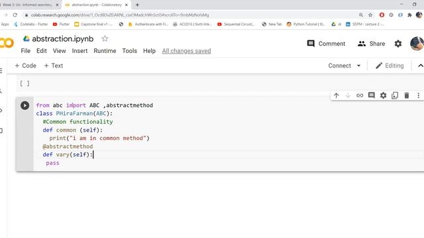The image size is (424, 238).
Task: Open Sequential Circuit bookmark
Action: pos(236,24)
